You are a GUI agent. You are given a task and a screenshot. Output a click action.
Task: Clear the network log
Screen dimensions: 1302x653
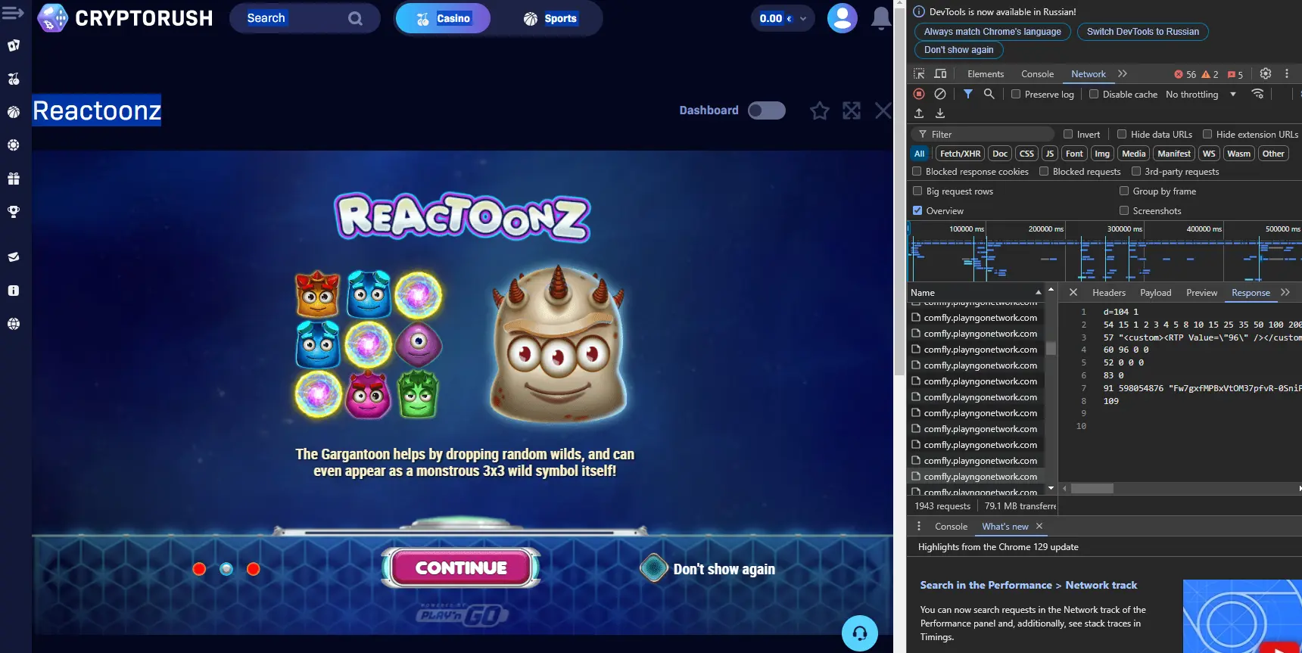pyautogui.click(x=940, y=94)
